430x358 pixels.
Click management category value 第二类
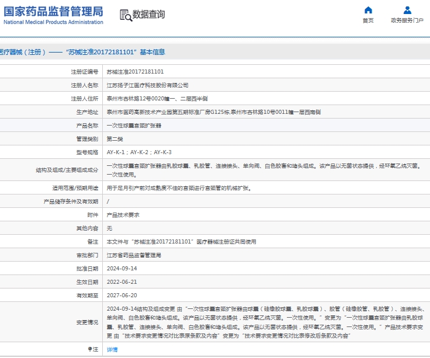(115, 139)
